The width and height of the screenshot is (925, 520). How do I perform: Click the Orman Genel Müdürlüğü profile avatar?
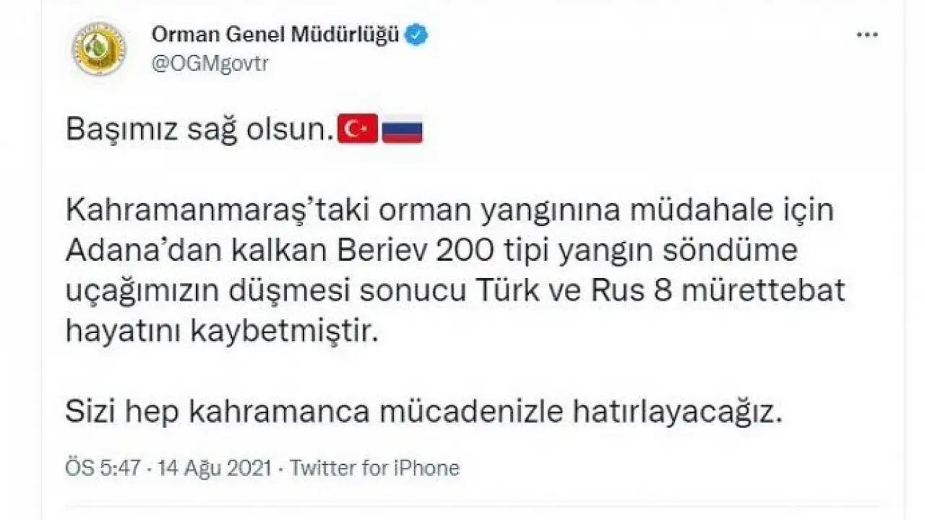click(x=99, y=49)
